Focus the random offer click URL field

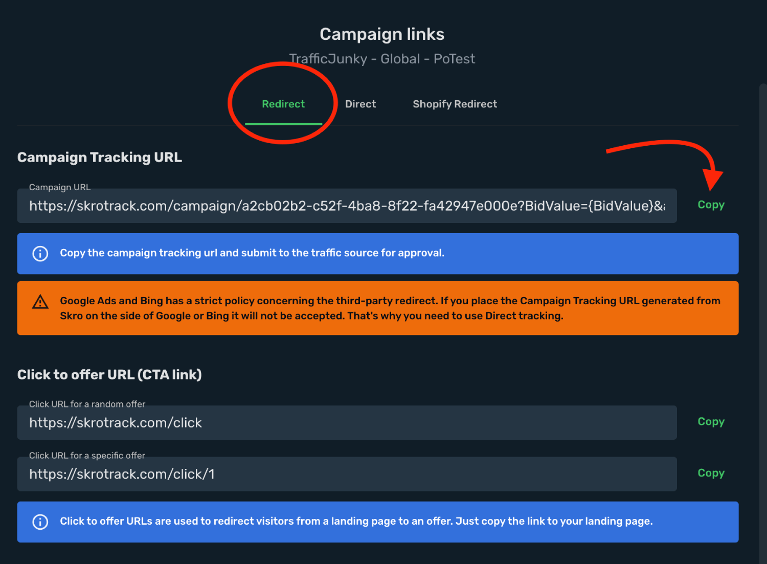point(347,423)
